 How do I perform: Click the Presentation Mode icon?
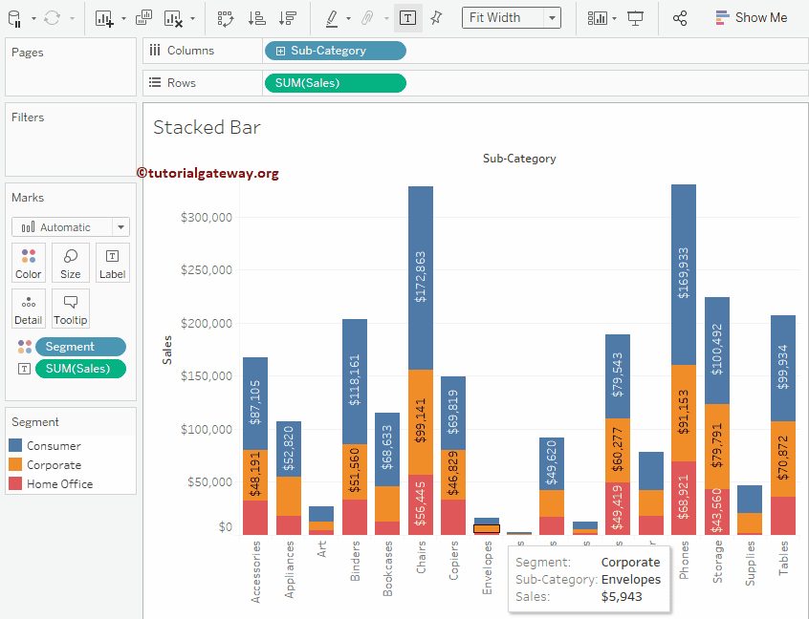tap(635, 17)
